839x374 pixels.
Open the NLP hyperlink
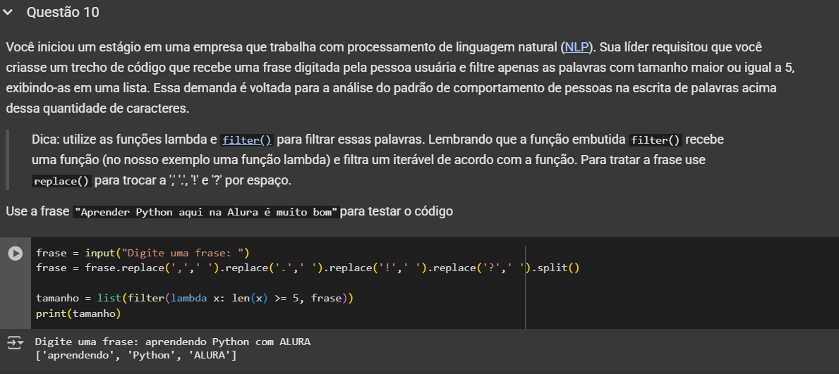[577, 48]
